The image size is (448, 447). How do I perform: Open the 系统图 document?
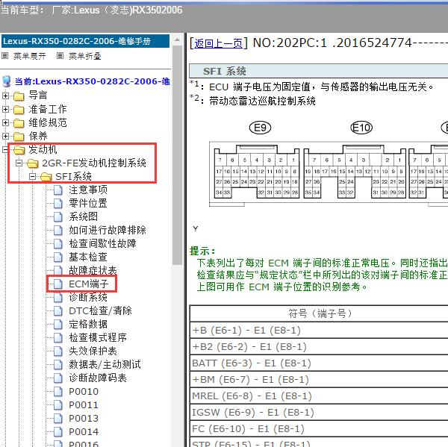click(83, 216)
